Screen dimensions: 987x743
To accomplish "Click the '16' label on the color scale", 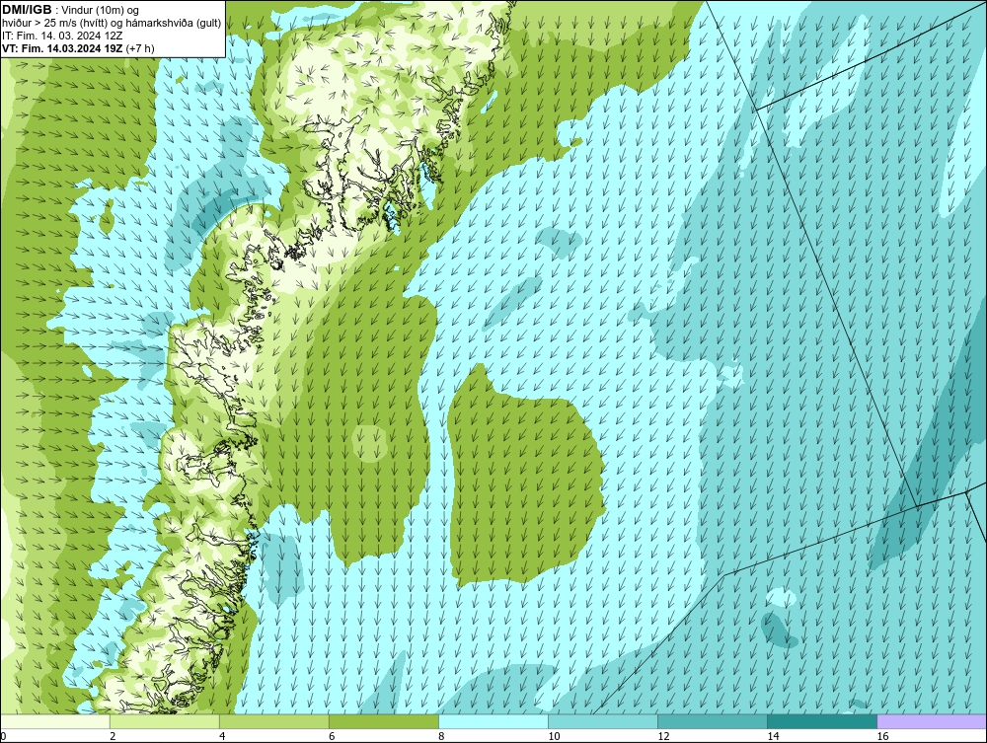I will pos(882,736).
